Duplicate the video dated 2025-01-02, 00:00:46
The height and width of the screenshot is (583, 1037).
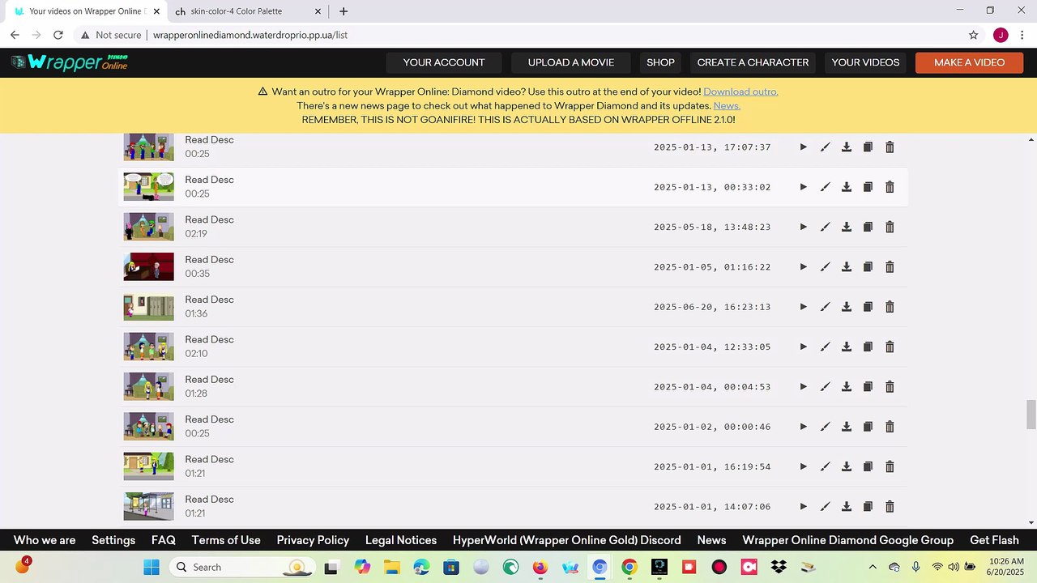(x=868, y=427)
